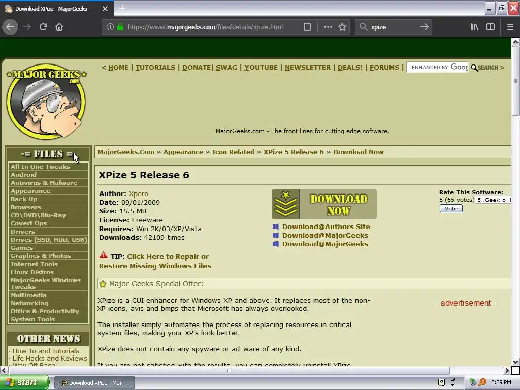This screenshot has height=390, width=520.
Task: Close the Download XPize tab
Action: click(105, 9)
